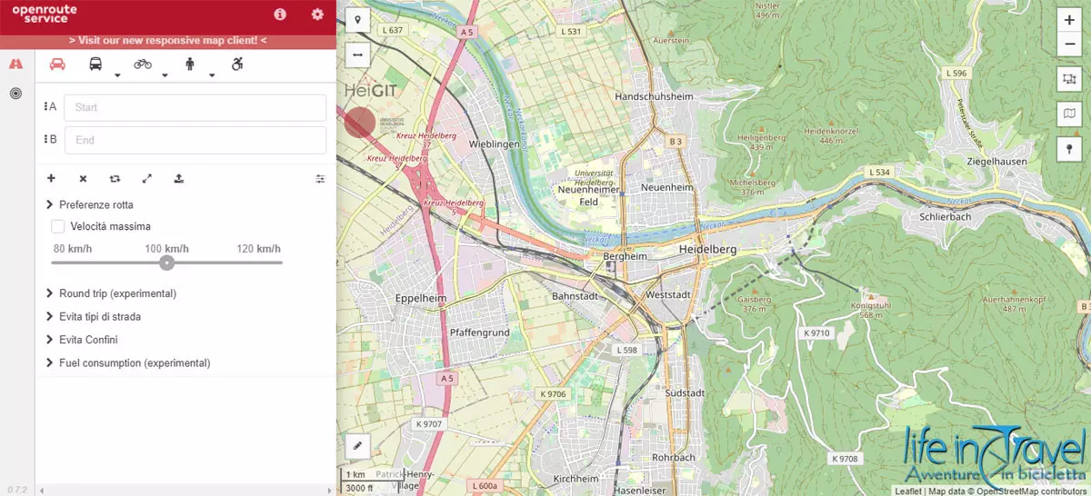
Task: Open pedestrian profile dropdown arrow
Action: (212, 76)
